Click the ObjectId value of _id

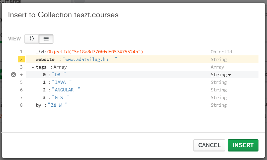[95, 52]
